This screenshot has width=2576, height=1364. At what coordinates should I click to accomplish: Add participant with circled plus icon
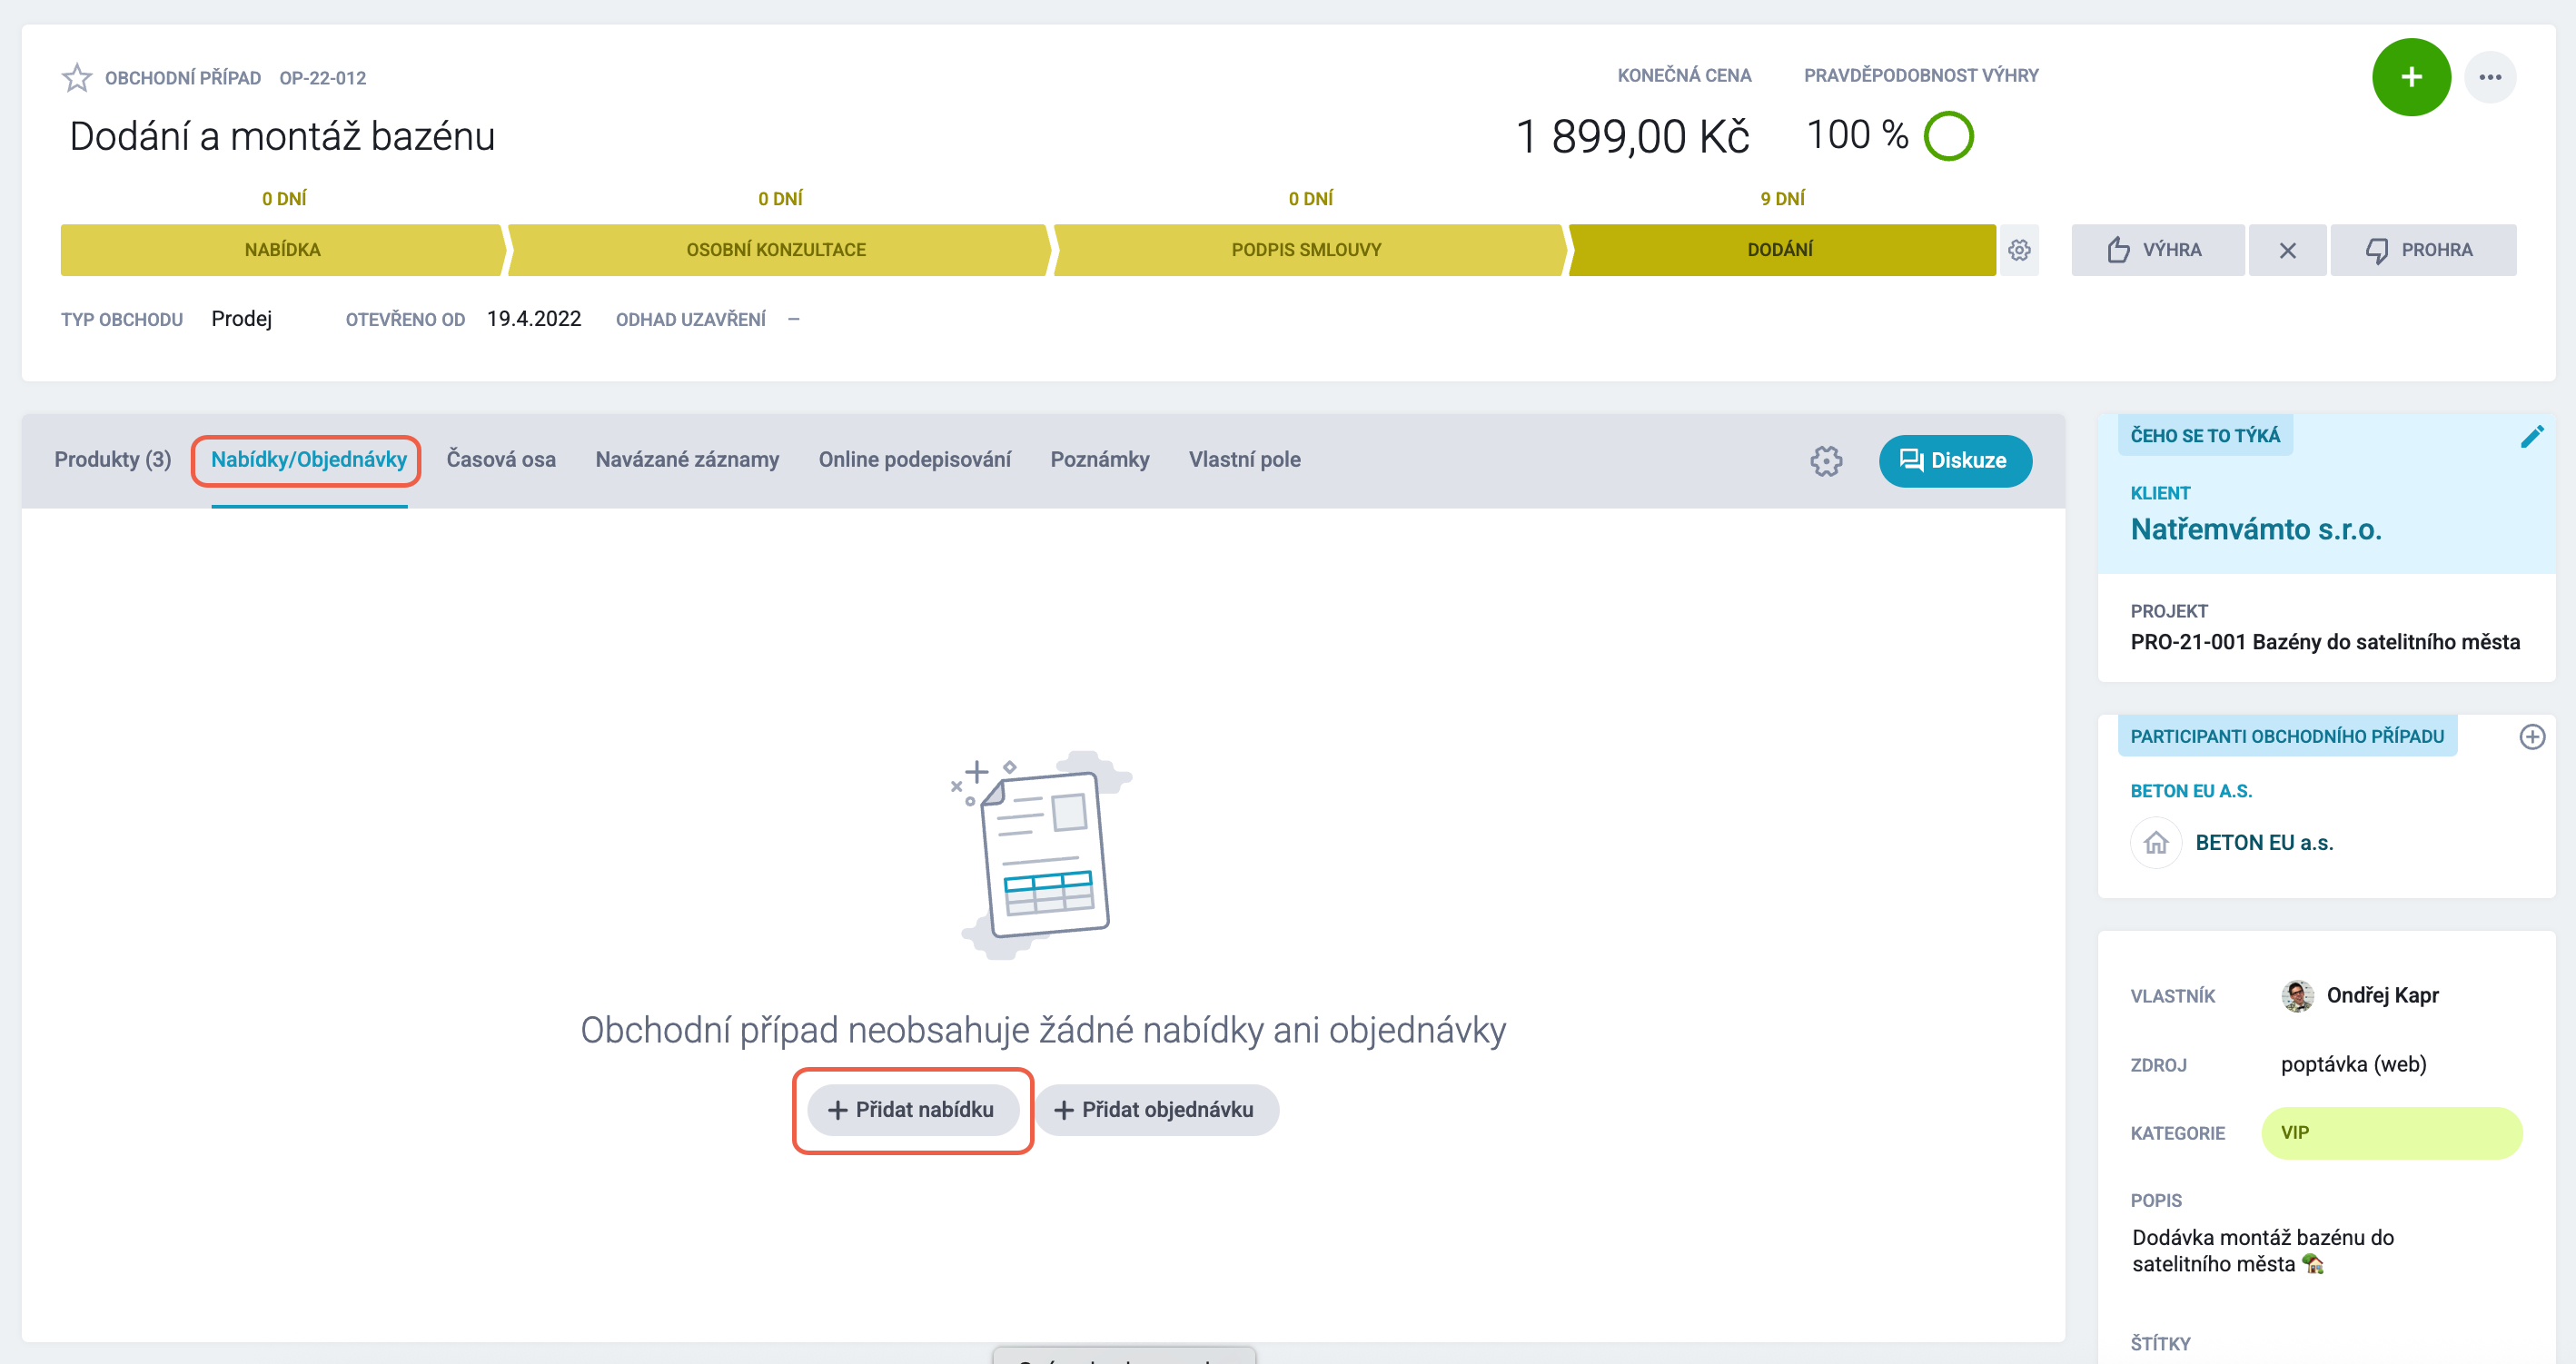2531,737
